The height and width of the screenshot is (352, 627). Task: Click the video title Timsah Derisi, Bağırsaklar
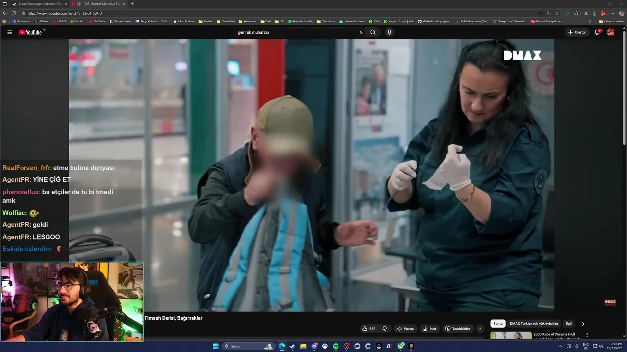173,318
